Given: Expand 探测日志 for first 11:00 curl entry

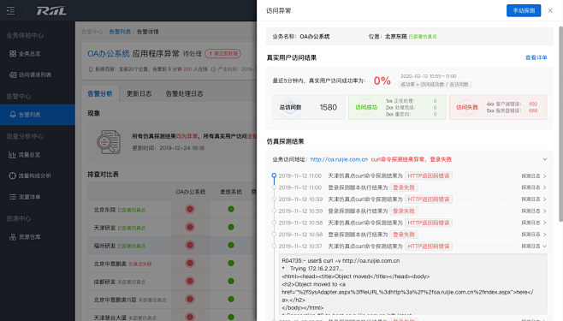Looking at the screenshot, I should (534, 176).
